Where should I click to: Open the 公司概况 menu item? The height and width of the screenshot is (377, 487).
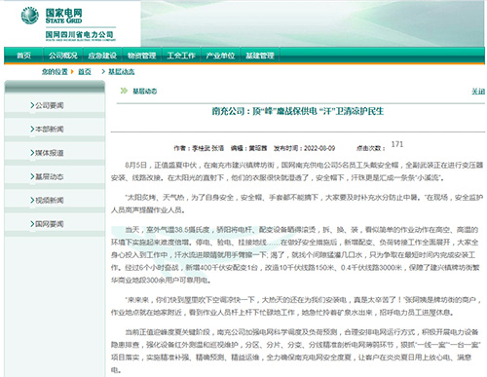click(63, 56)
